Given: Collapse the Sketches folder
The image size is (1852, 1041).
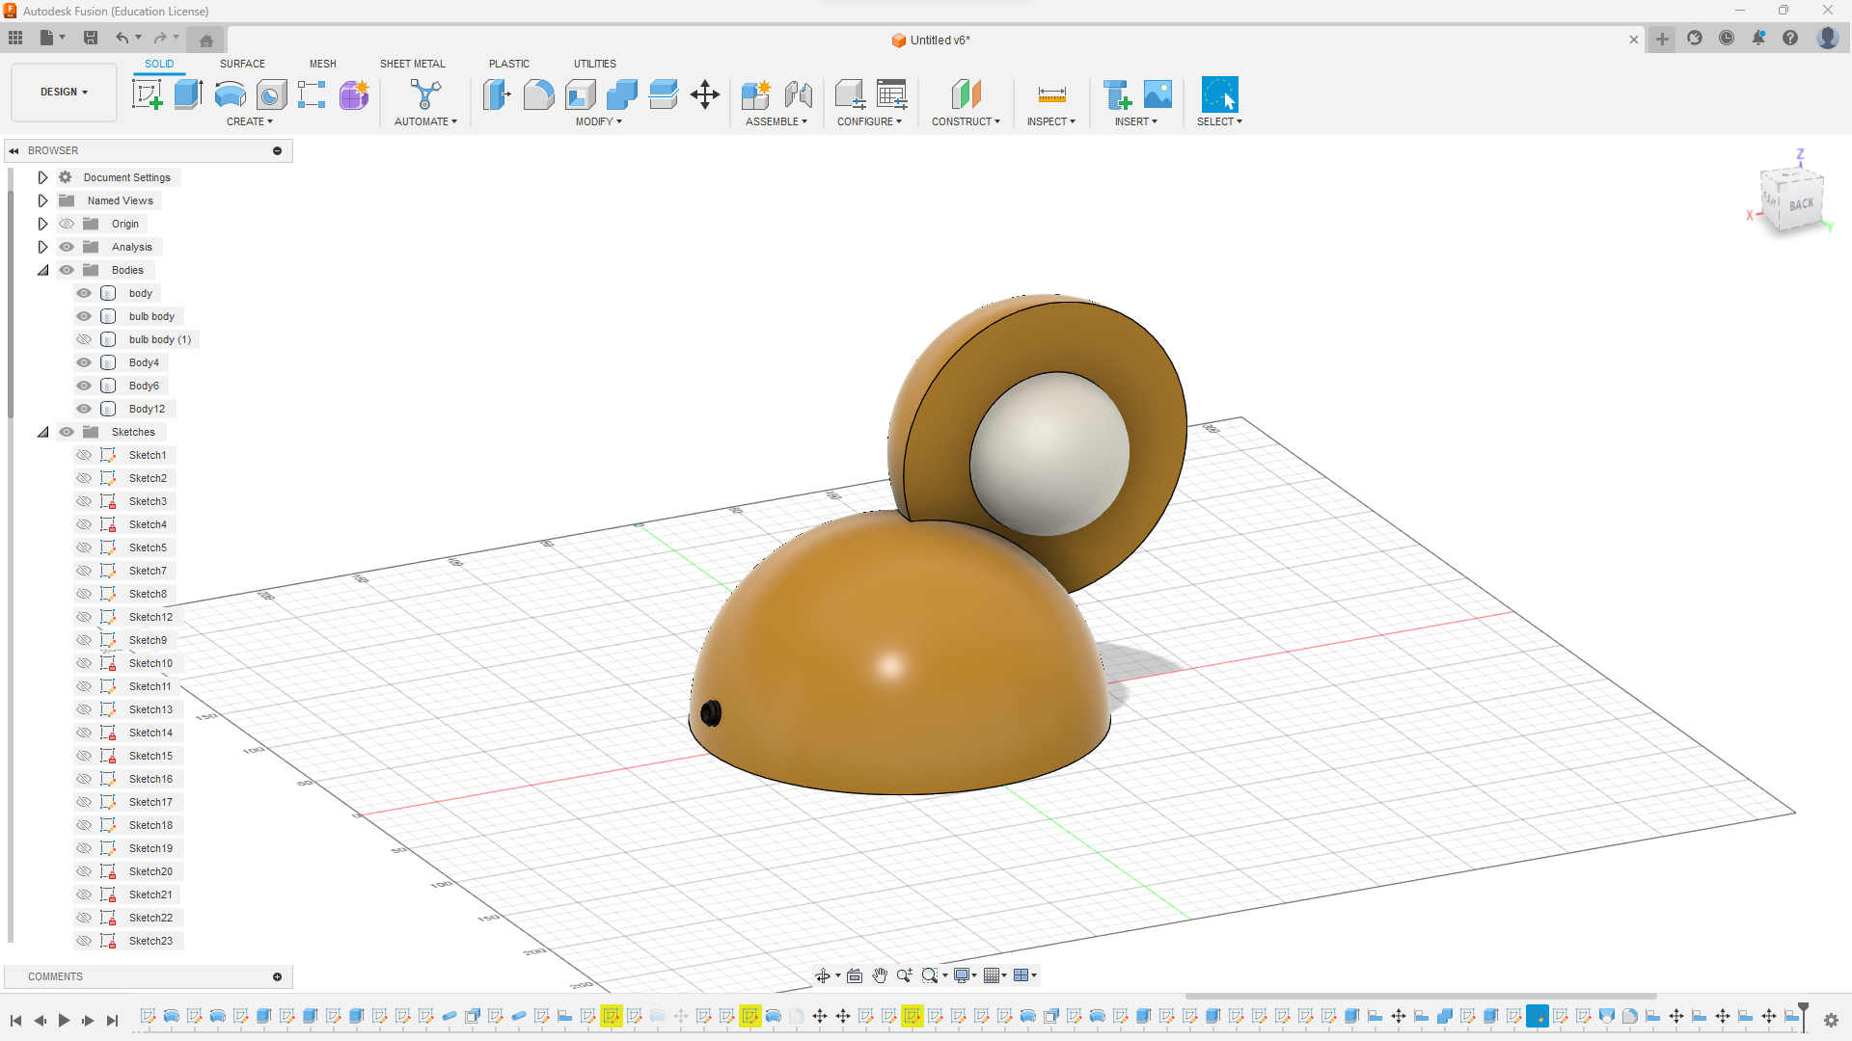Looking at the screenshot, I should (42, 432).
